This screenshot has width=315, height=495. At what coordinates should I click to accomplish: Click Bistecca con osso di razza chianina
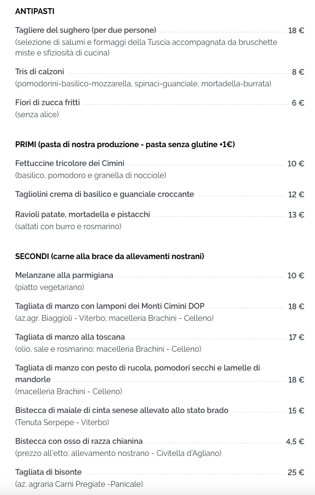click(x=79, y=441)
